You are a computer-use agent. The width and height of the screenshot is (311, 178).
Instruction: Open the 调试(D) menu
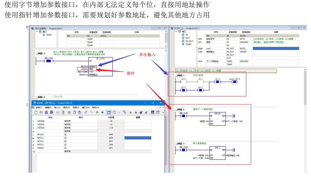coord(66,108)
